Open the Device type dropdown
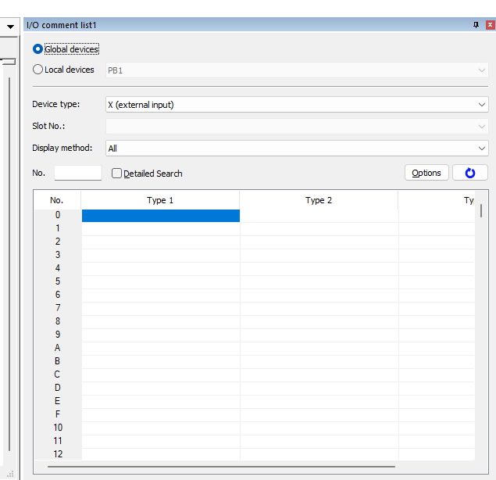Screen dimensions: 496x480 click(x=297, y=105)
